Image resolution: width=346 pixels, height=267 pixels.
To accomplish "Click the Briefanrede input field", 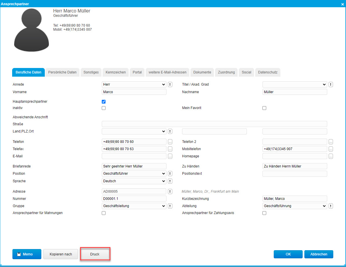I will coord(134,166).
